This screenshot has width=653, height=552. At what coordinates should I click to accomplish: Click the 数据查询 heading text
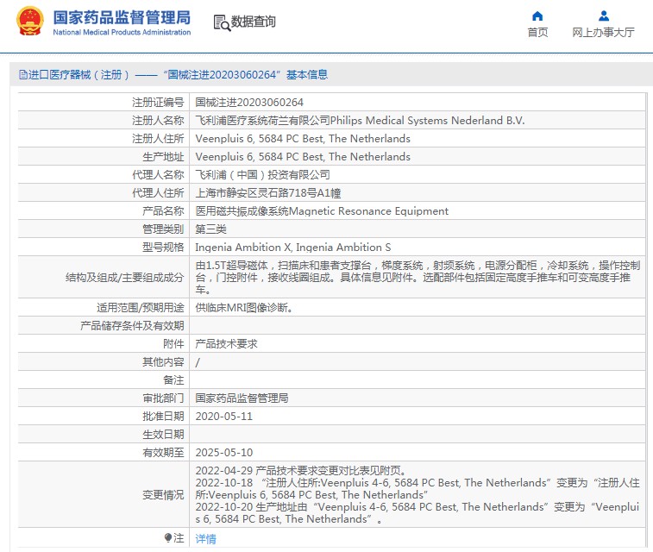254,22
